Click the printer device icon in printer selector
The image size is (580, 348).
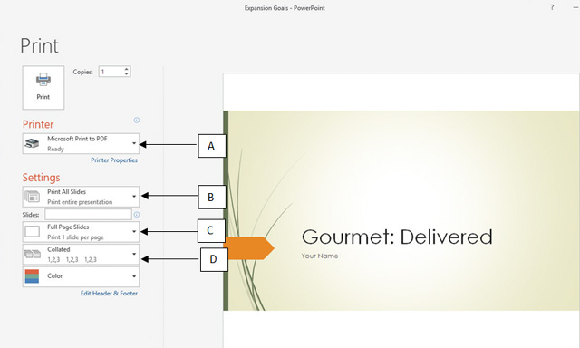point(33,143)
